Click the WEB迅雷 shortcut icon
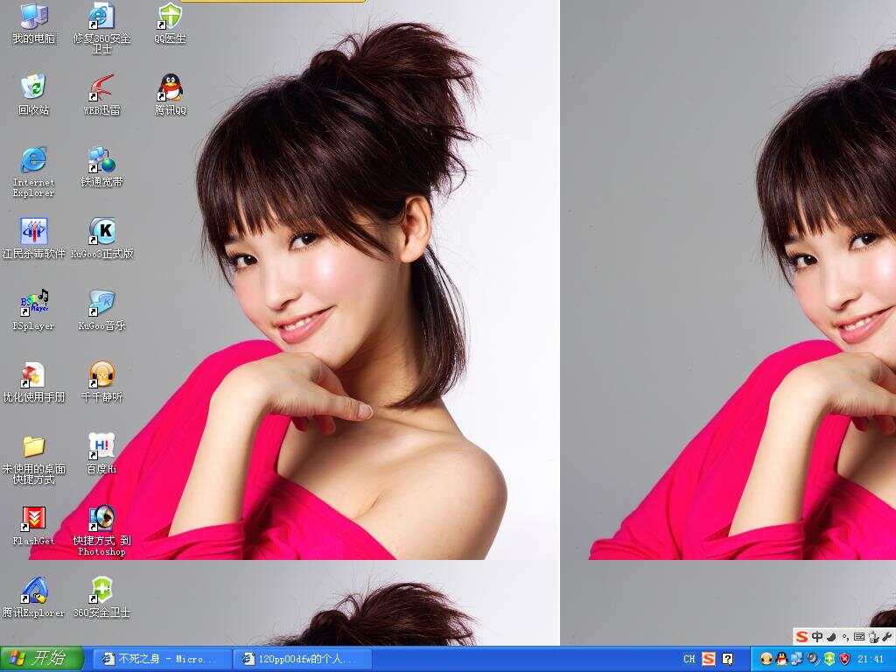896x672 pixels. tap(101, 94)
